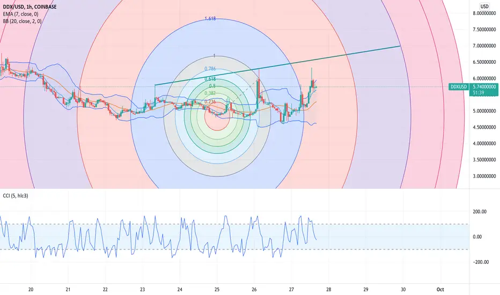Click the 1.618 Fibonacci circle label
Image resolution: width=500 pixels, height=295 pixels.
[x=210, y=19]
